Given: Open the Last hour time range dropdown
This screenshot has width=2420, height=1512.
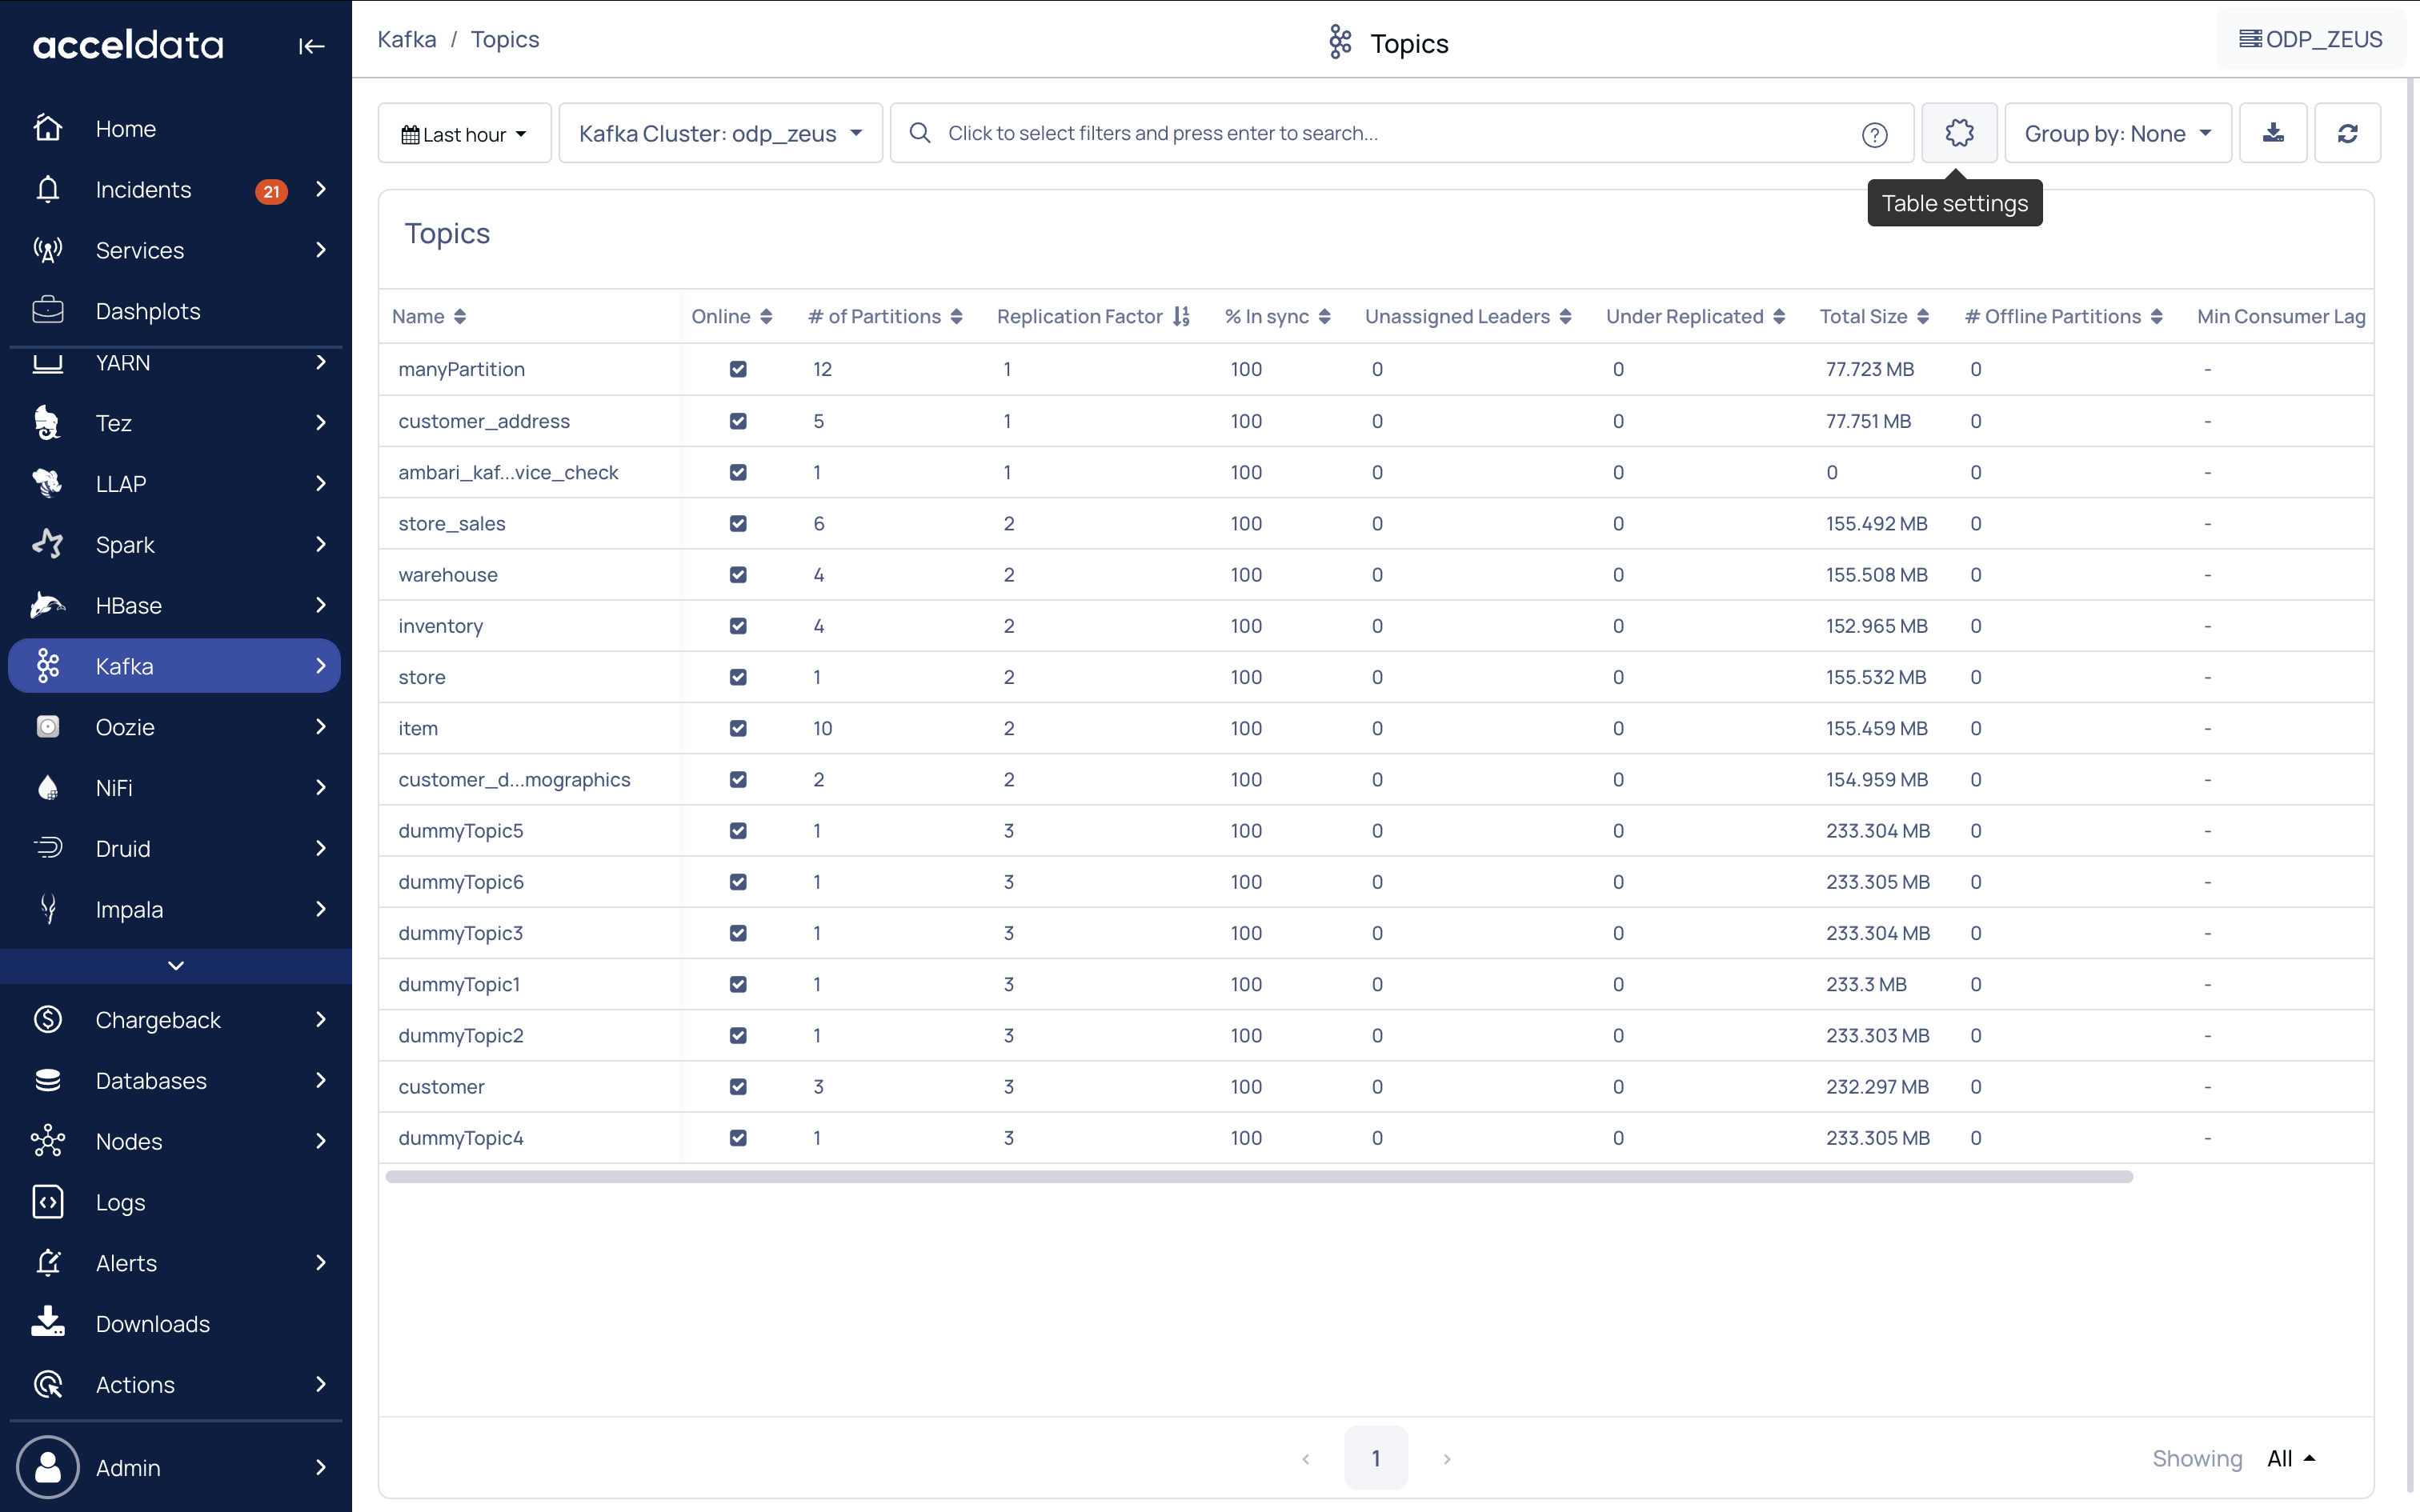Looking at the screenshot, I should (464, 134).
